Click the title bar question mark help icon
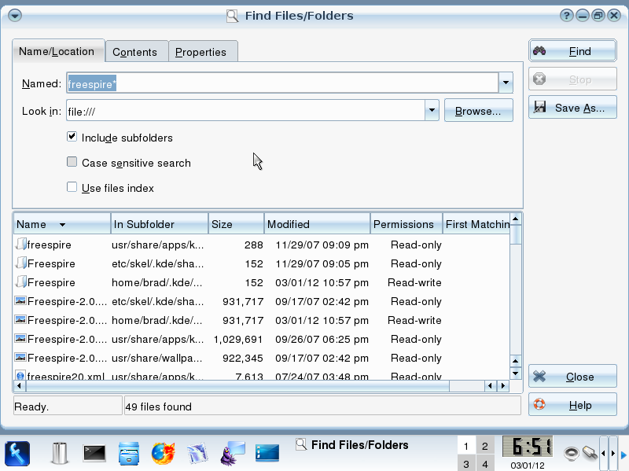 [x=566, y=16]
